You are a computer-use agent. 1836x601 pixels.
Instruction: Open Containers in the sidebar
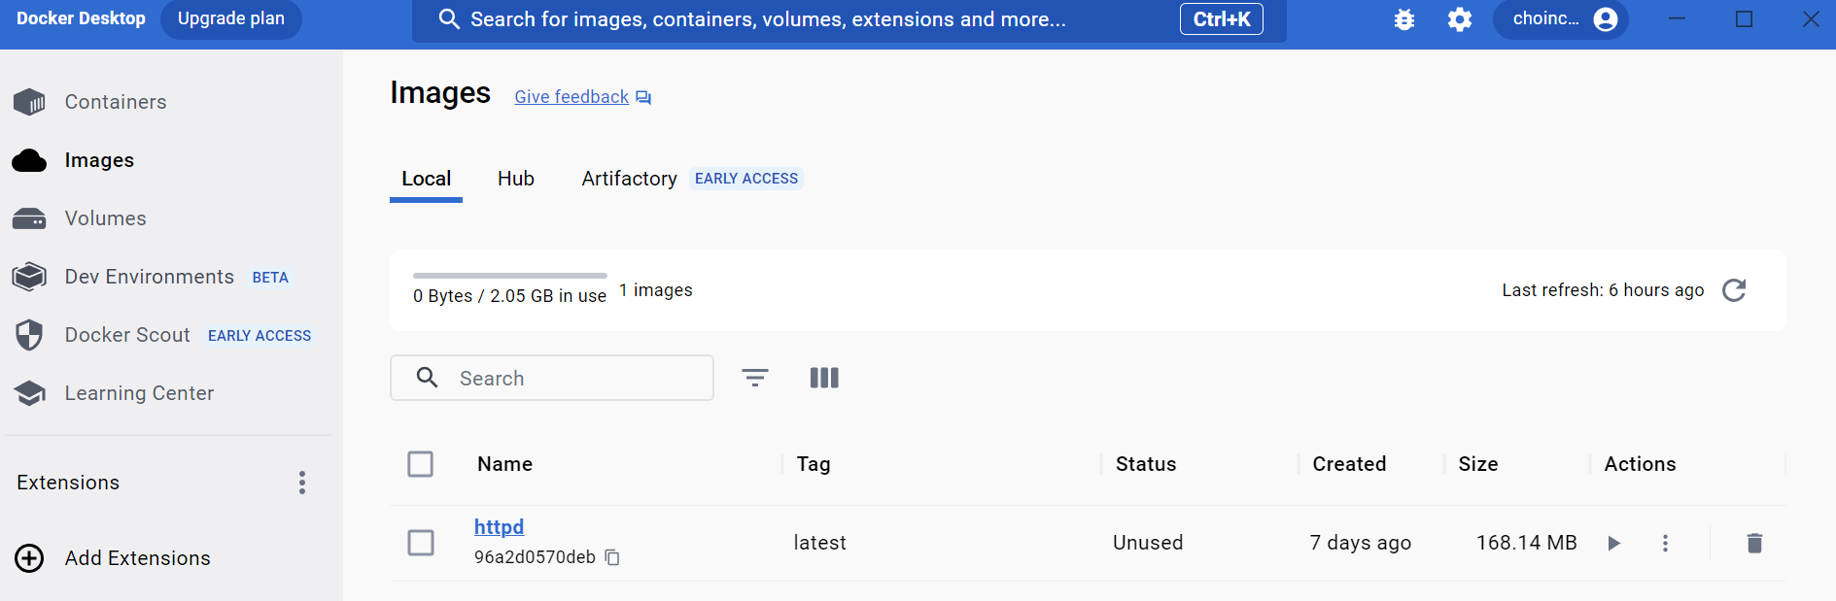(x=116, y=102)
